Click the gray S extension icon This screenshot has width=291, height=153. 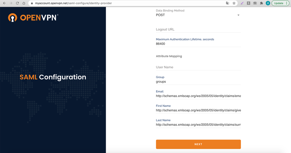249,3
